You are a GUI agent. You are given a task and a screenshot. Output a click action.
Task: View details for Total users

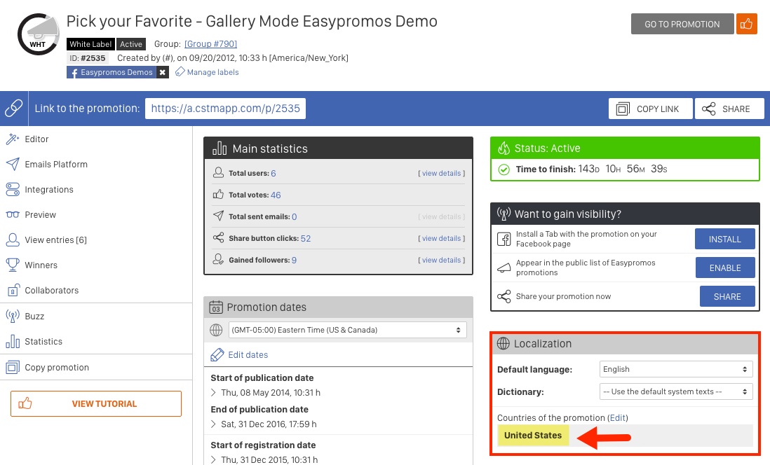click(442, 173)
